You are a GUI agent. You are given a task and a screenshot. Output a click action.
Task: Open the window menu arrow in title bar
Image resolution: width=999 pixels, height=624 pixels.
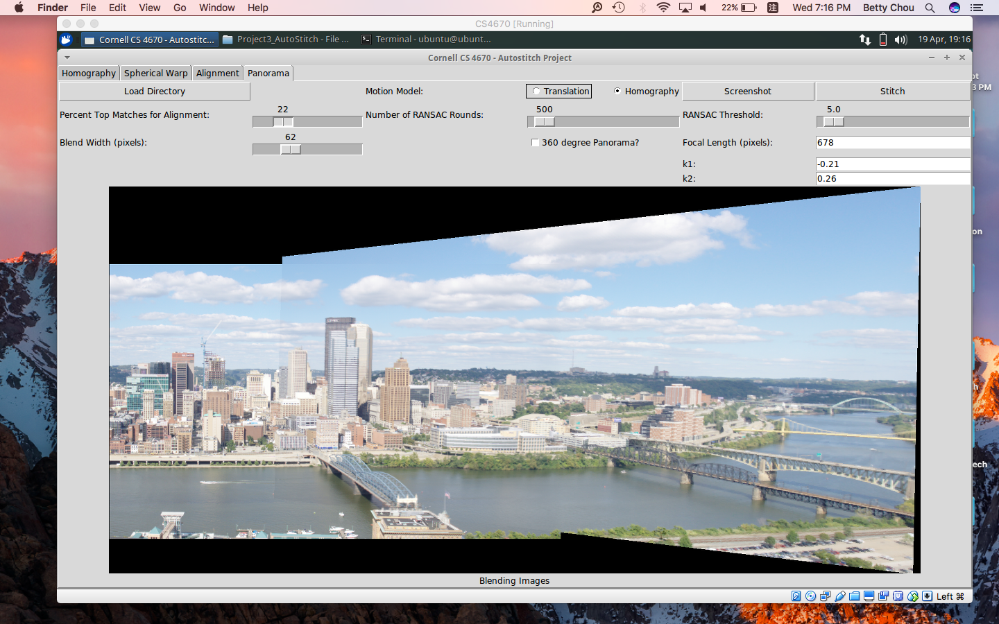tap(67, 58)
